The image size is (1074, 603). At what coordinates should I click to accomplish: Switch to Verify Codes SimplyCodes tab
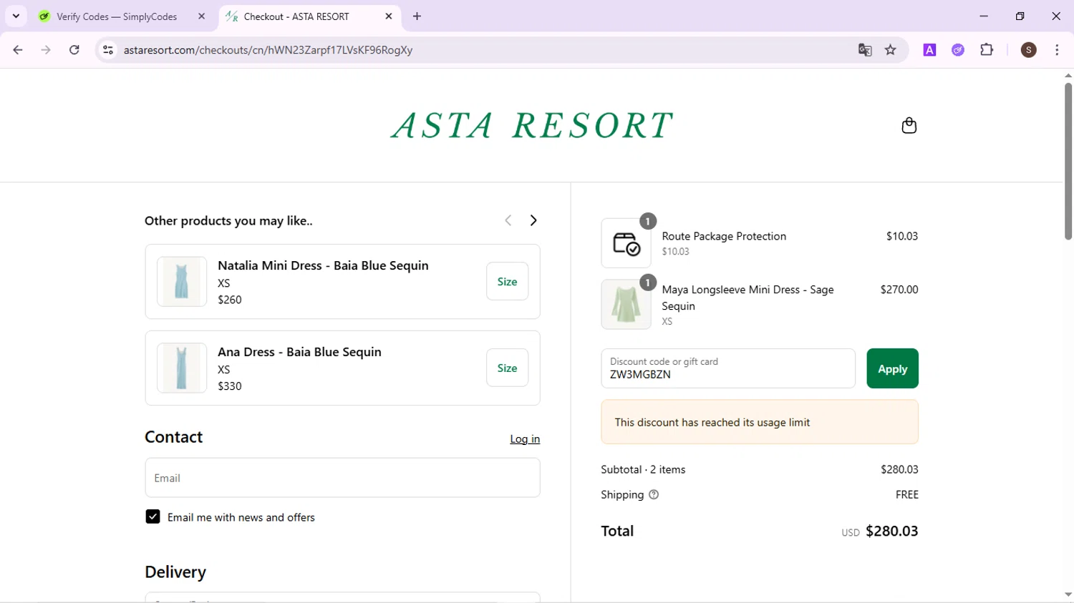click(118, 16)
